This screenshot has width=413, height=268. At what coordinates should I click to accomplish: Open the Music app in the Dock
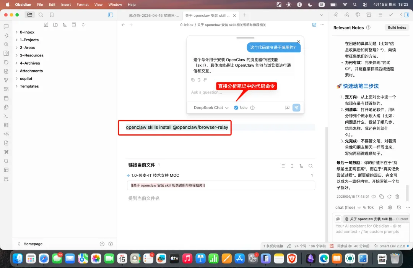click(187, 259)
